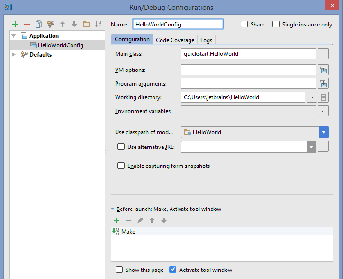Edit Environment variables with the ellipsis button
This screenshot has width=343, height=279.
(324, 111)
